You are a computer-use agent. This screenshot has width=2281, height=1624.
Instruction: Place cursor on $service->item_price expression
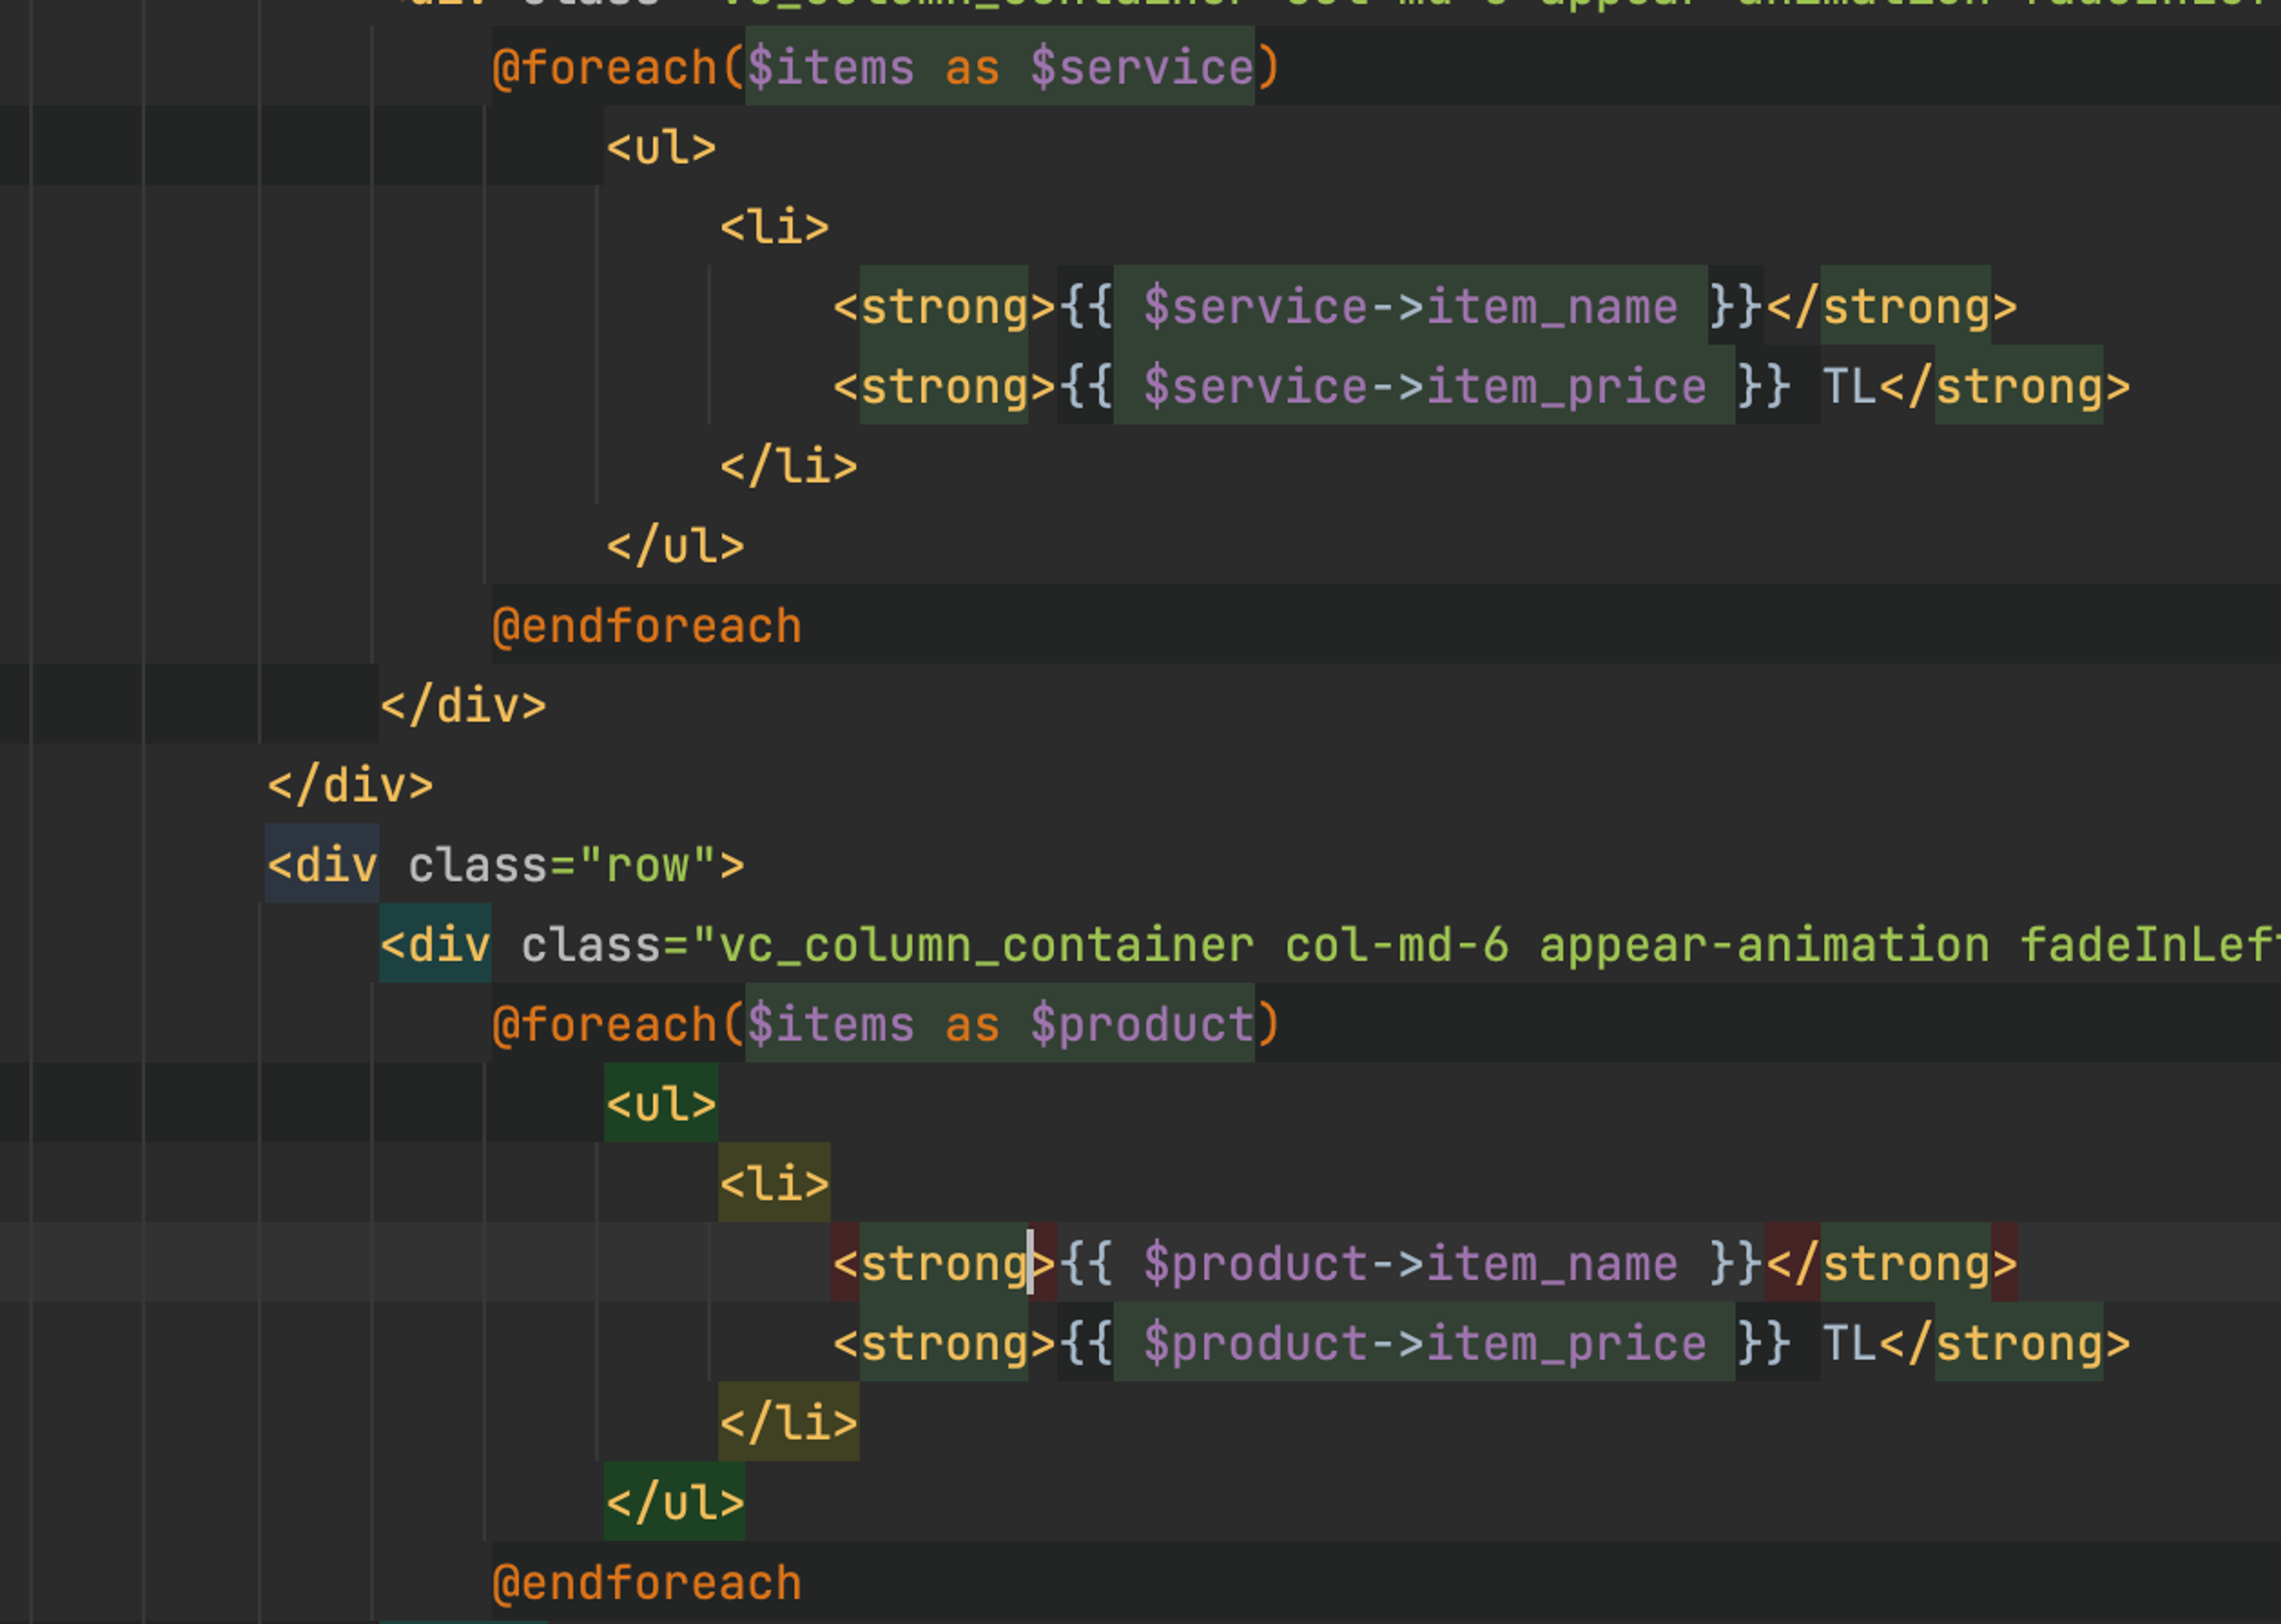coord(1424,387)
